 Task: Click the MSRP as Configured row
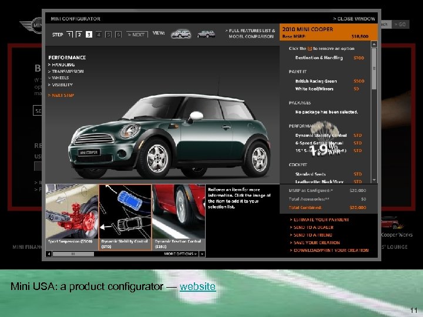(x=327, y=191)
